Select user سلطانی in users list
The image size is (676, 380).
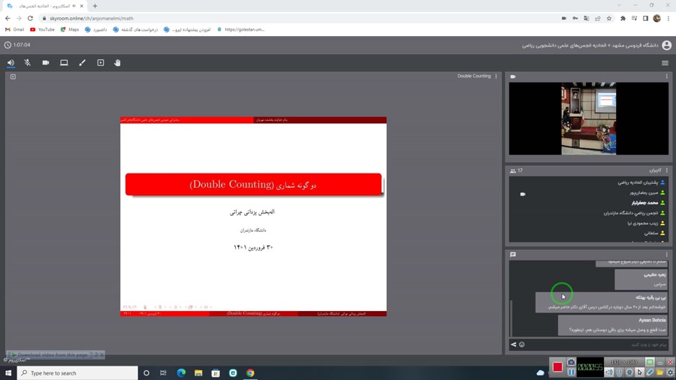pyautogui.click(x=651, y=233)
